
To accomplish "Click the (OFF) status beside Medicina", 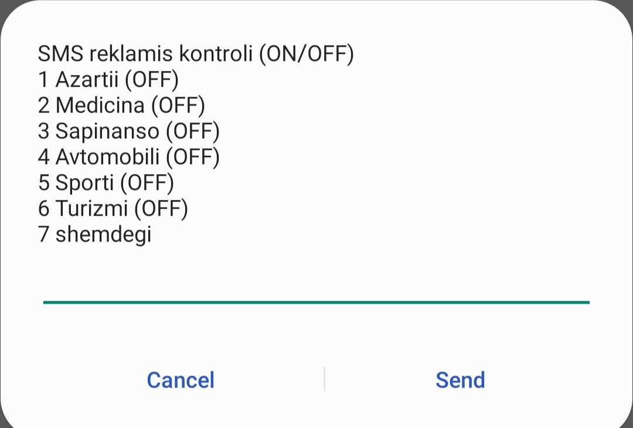I will [x=178, y=106].
